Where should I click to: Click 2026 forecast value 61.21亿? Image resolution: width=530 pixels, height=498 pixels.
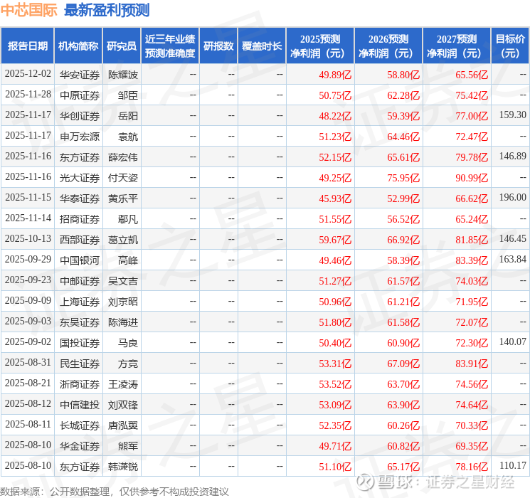point(403,302)
